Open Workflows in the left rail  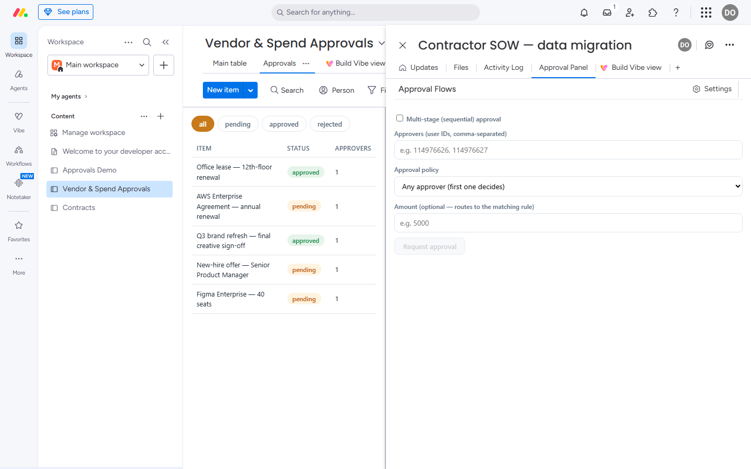(x=19, y=155)
